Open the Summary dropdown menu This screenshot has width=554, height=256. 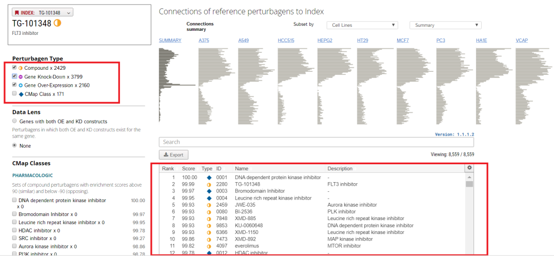445,25
